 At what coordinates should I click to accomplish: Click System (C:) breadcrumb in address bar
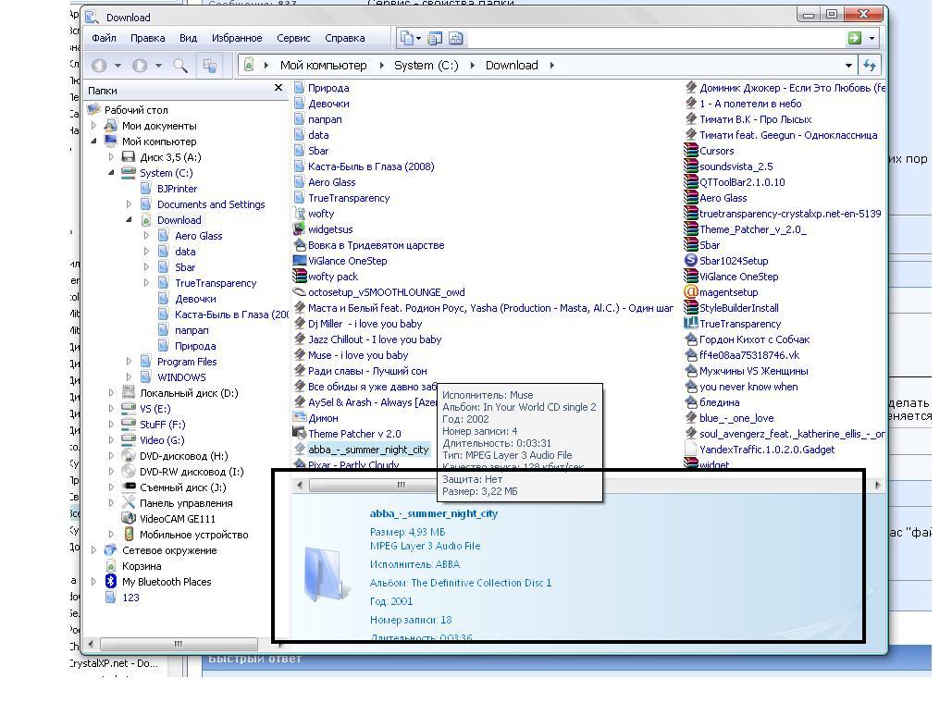[x=426, y=66]
